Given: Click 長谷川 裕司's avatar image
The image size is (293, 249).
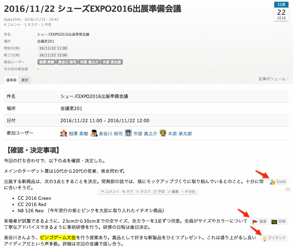Looking at the screenshot, I should point(94,133).
